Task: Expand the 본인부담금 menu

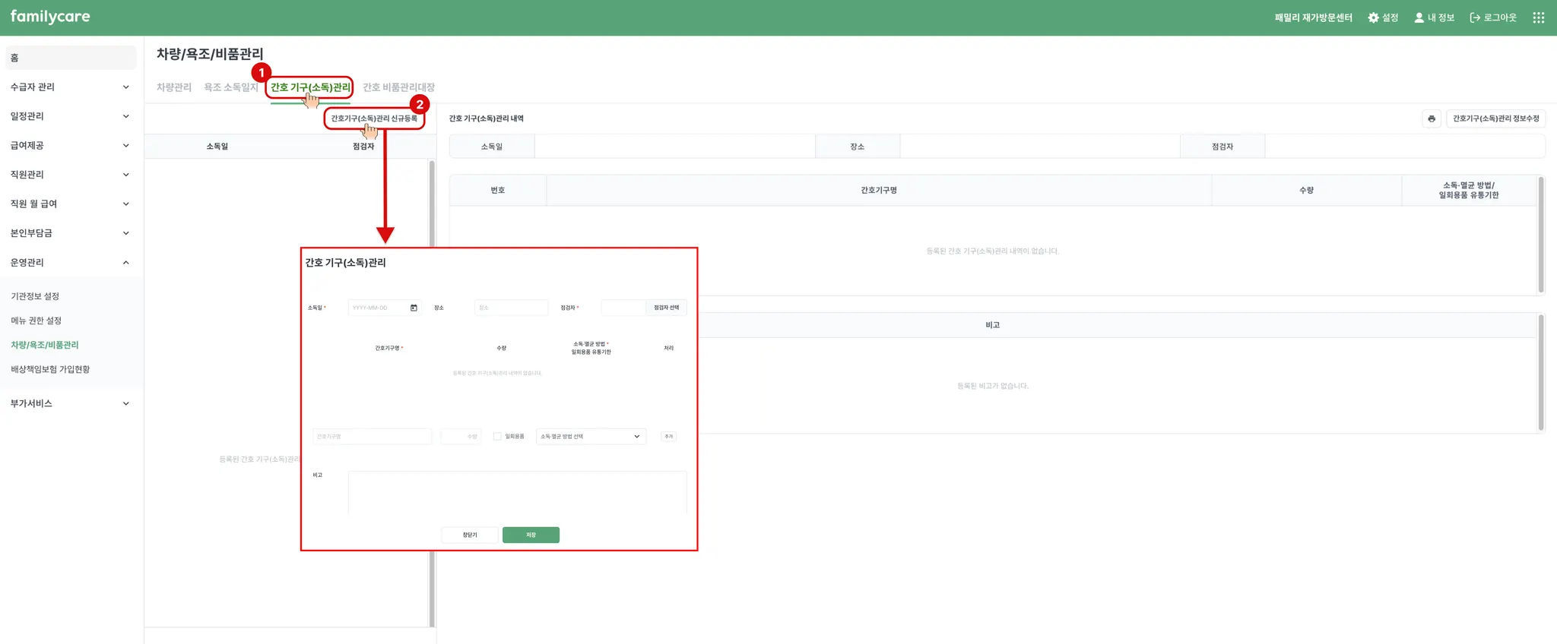Action: pos(70,233)
